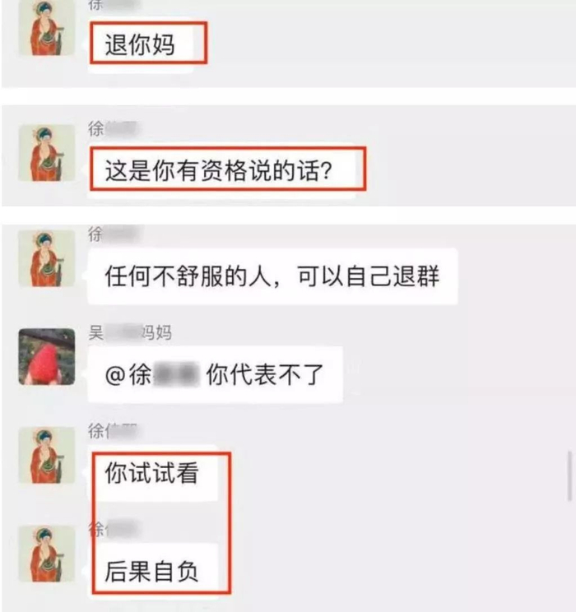Viewport: 576px width, 612px height.
Task: Tap the avatar beside "你试试看" message
Action: (47, 455)
